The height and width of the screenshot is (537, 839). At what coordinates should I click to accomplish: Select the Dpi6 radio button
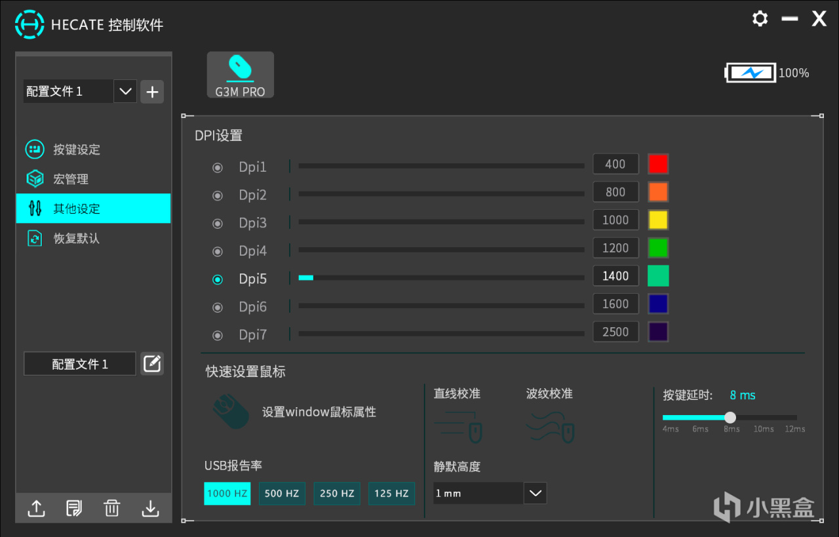[218, 308]
